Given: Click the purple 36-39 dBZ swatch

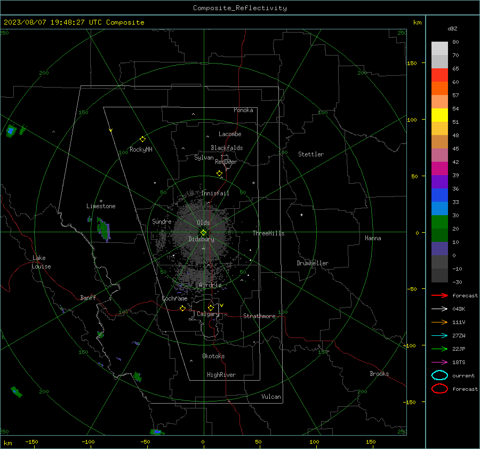Looking at the screenshot, I should point(439,182).
